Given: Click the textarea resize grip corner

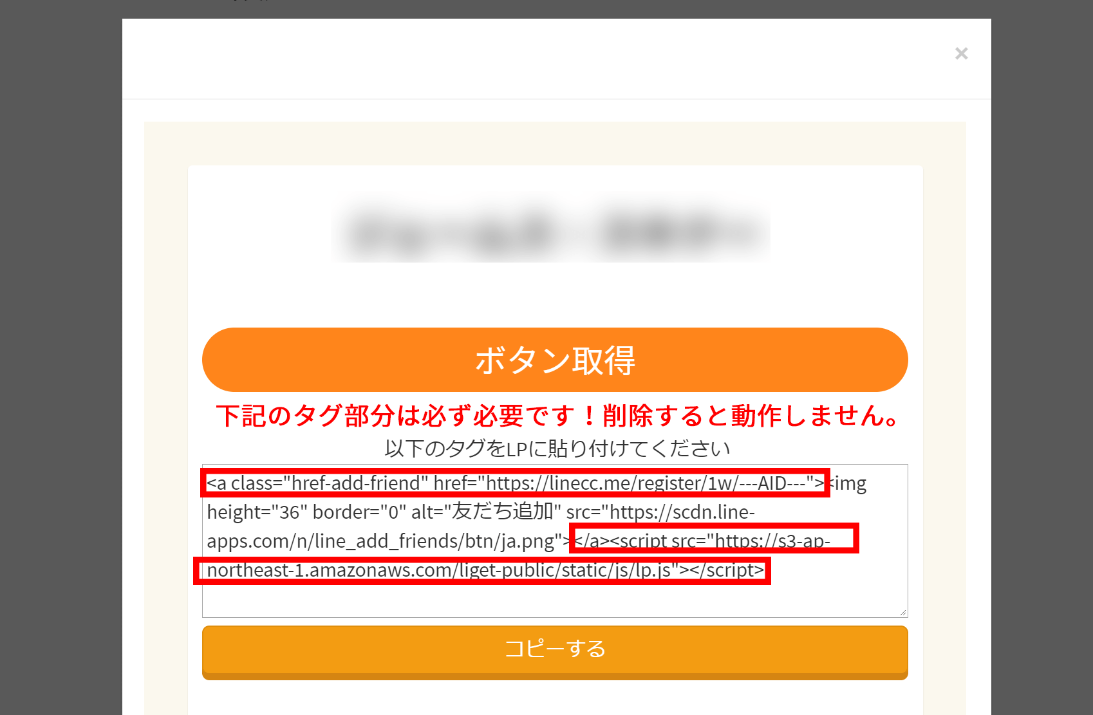Looking at the screenshot, I should coord(902,612).
